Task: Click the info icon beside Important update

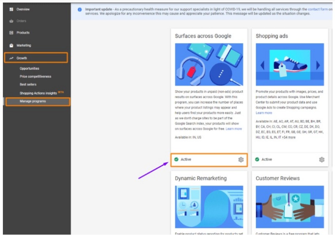Action: pyautogui.click(x=80, y=10)
